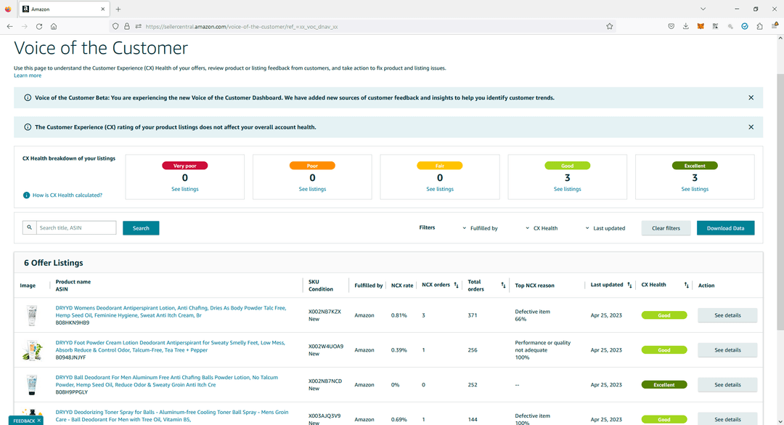Open the Firefox application menu icon

coord(775,27)
